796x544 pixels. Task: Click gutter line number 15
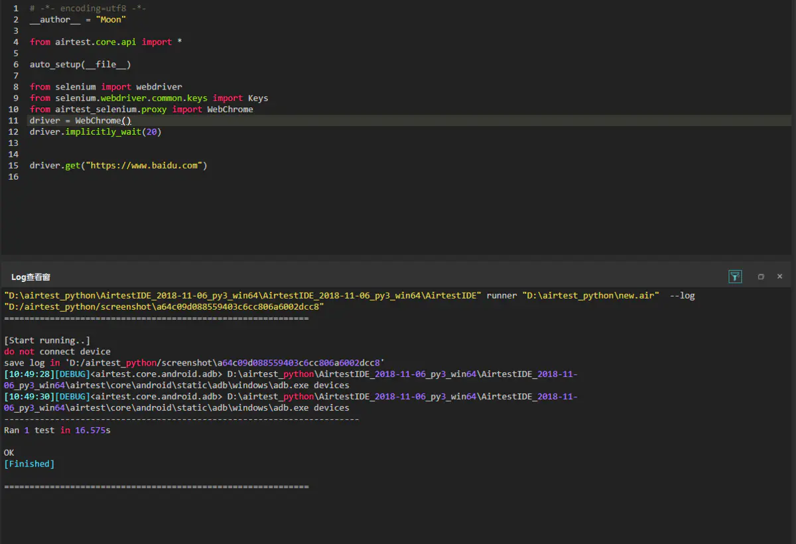pos(13,166)
